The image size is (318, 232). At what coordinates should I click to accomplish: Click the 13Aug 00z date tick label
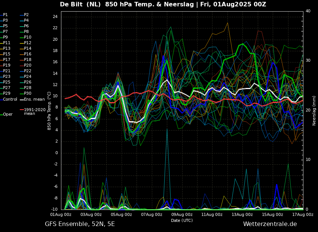point(242,214)
